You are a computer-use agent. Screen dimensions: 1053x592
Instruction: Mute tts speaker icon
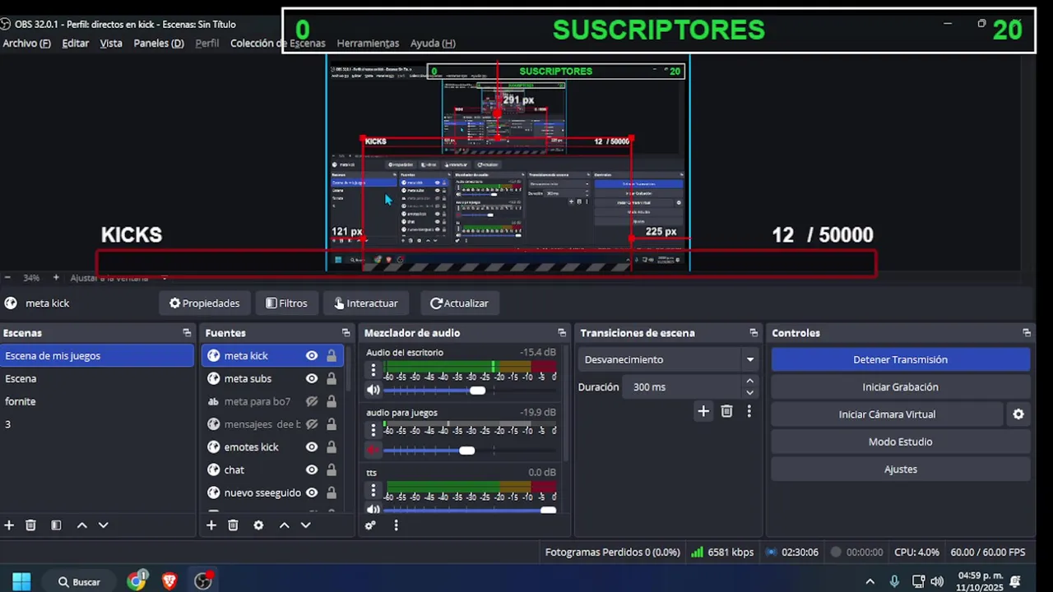click(x=373, y=511)
